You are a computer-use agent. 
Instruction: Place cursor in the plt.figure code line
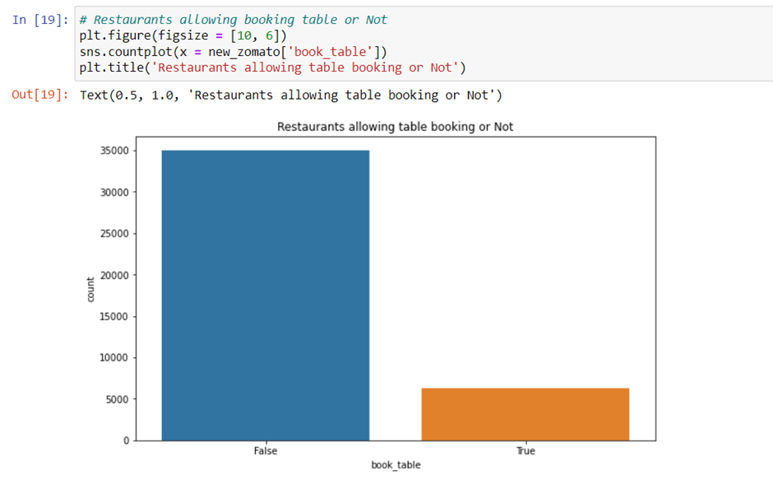click(181, 35)
